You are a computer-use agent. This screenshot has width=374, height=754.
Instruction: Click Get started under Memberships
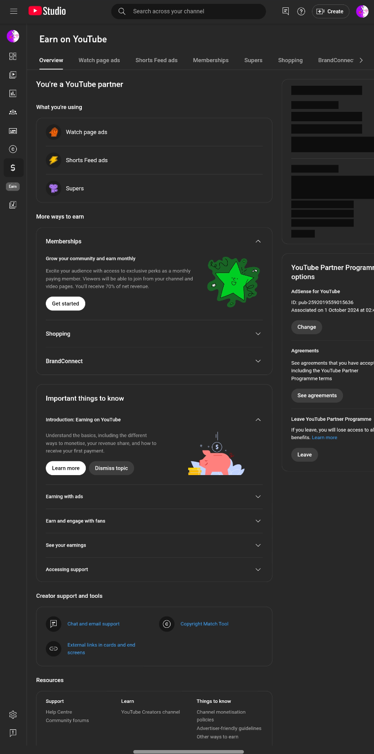(66, 304)
